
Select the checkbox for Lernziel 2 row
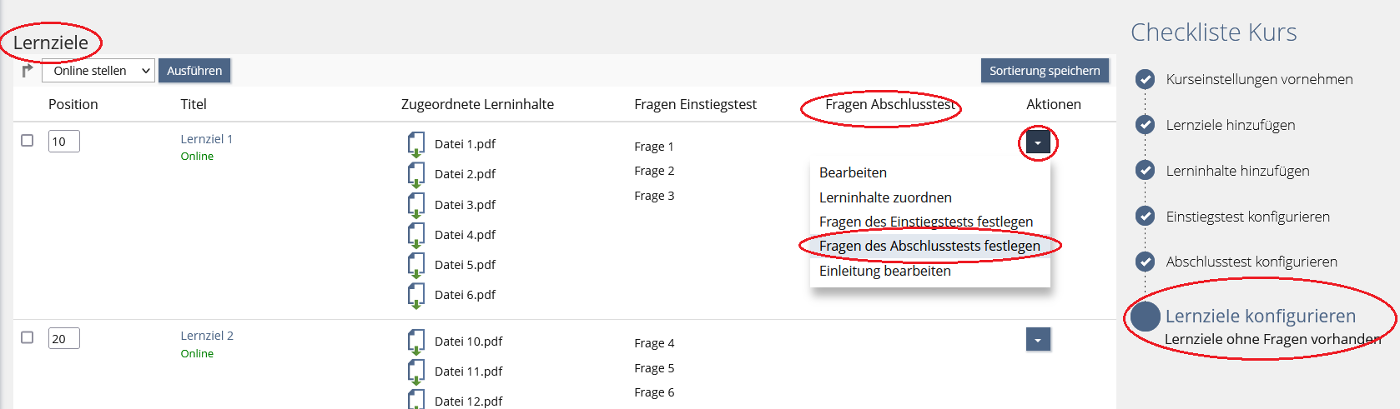coord(28,337)
